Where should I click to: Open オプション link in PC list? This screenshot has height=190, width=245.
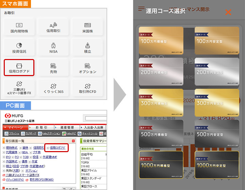point(31,171)
